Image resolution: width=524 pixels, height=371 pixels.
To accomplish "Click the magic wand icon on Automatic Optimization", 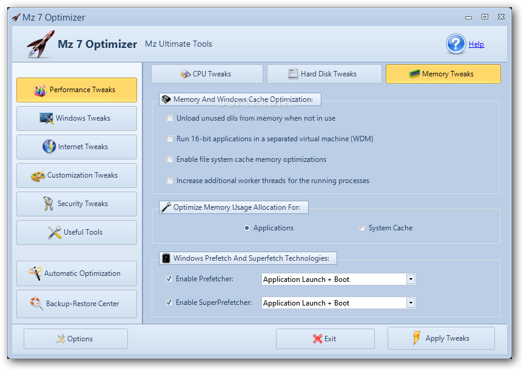I will coord(35,273).
